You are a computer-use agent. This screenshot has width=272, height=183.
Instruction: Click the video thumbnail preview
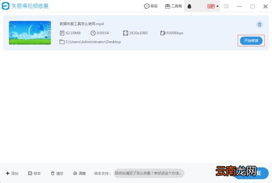pyautogui.click(x=30, y=33)
